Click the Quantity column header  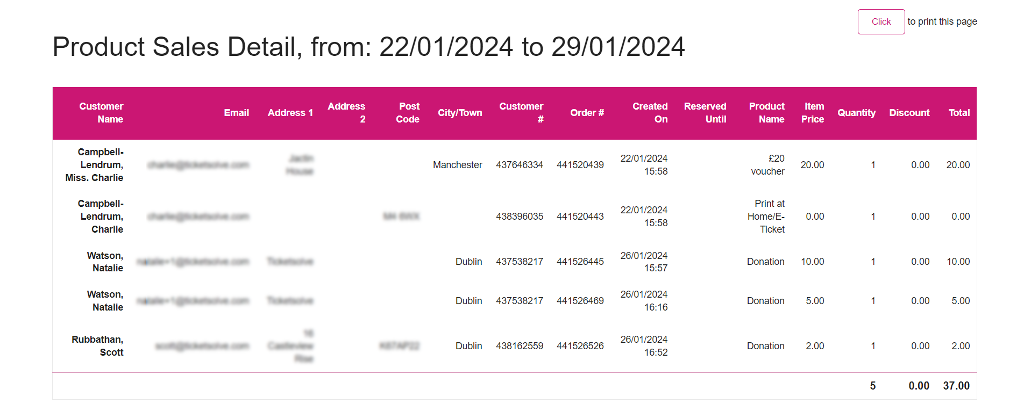click(x=856, y=113)
